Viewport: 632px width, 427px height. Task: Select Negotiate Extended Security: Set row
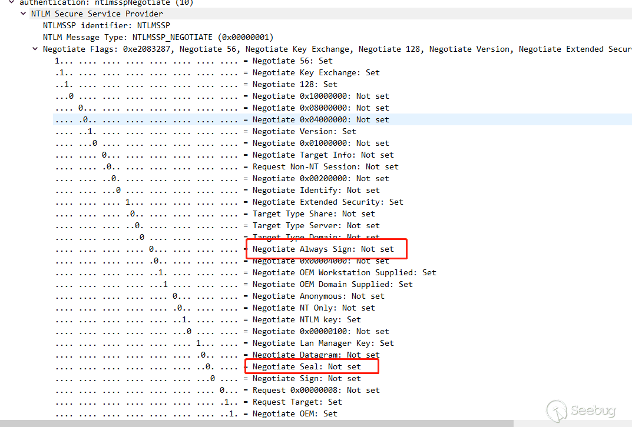(x=229, y=202)
